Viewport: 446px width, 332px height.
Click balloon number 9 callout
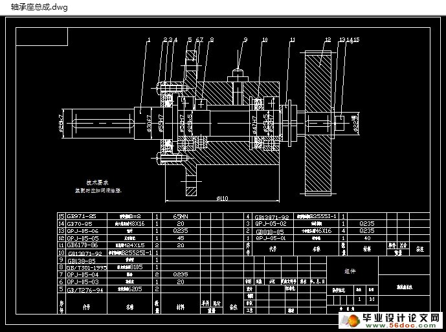(246, 39)
